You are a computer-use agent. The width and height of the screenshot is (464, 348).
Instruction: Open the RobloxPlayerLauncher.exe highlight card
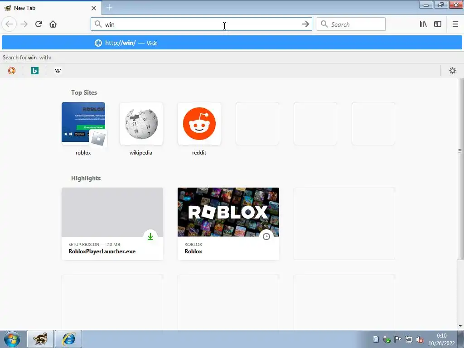coord(112,224)
